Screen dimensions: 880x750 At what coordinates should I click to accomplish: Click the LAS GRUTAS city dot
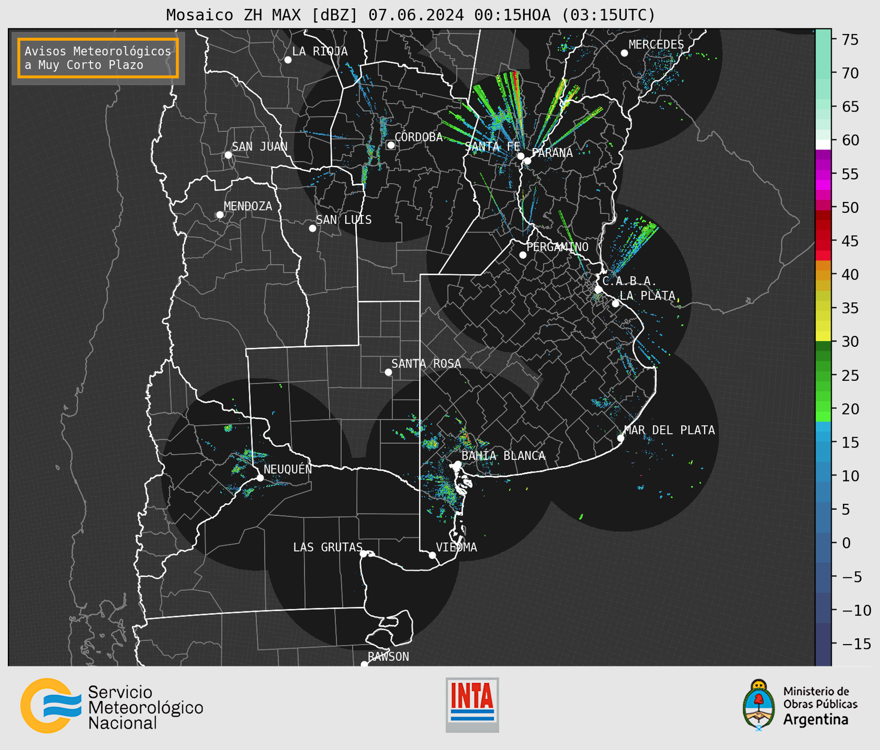coord(364,554)
